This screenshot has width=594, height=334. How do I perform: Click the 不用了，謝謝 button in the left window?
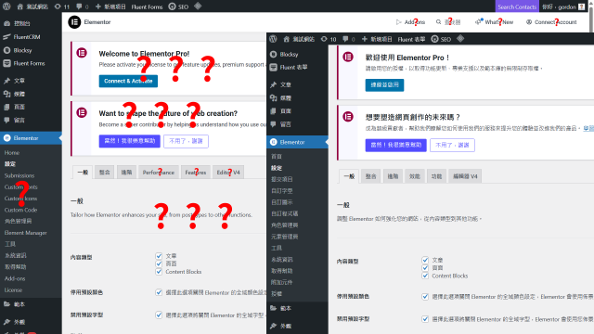click(x=186, y=141)
